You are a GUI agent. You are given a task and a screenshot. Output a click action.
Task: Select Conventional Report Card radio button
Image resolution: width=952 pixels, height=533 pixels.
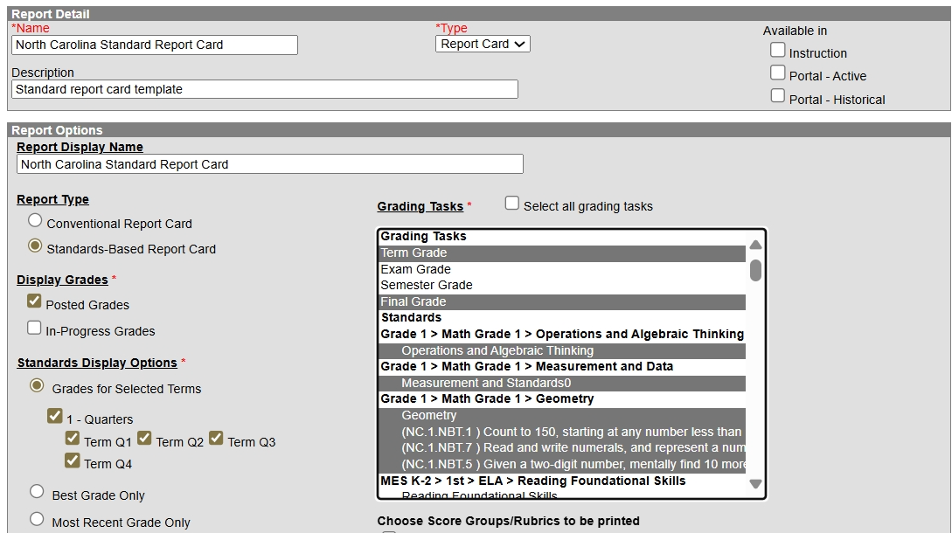pos(35,220)
